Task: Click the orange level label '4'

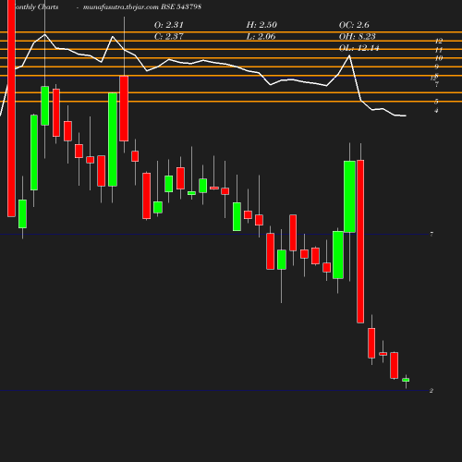Action: 436,111
